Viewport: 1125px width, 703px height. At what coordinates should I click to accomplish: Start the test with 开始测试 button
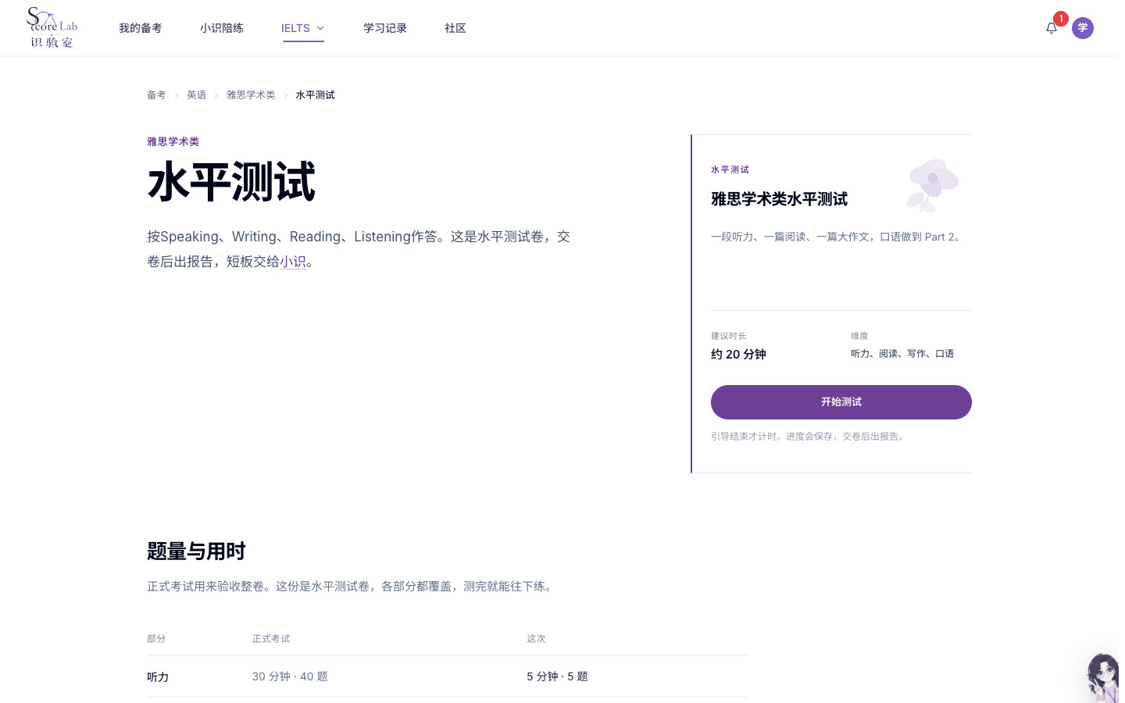tap(841, 402)
